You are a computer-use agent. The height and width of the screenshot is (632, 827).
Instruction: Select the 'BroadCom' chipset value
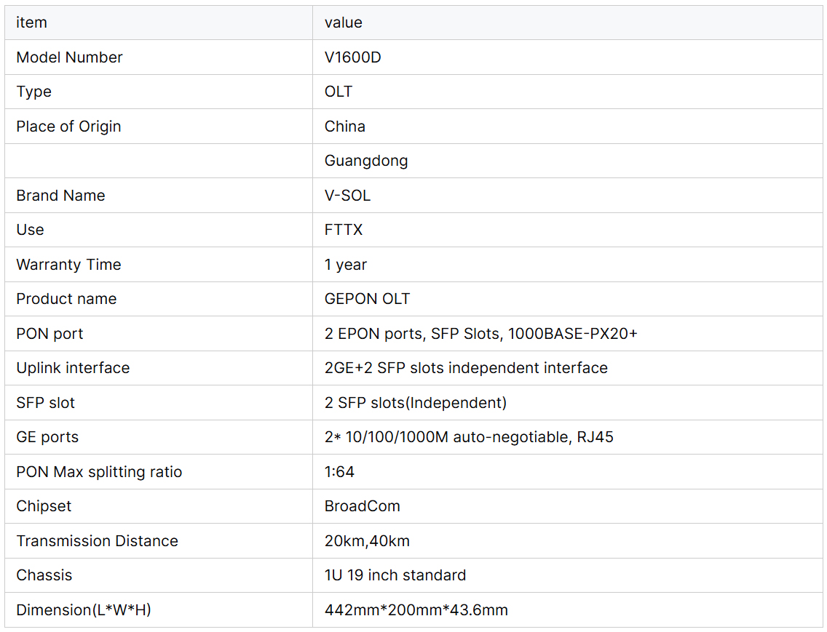(363, 506)
